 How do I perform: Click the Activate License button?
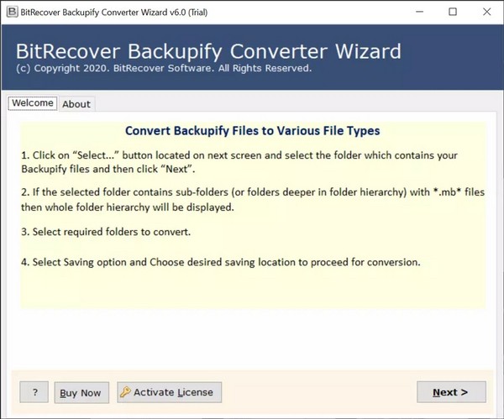pyautogui.click(x=169, y=392)
